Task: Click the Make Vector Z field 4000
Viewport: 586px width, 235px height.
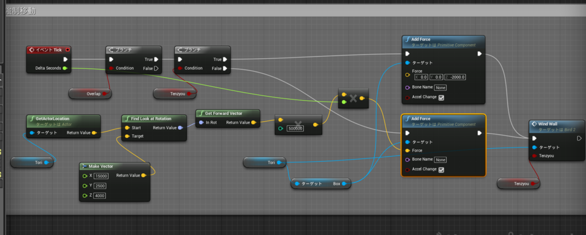Action: point(100,196)
